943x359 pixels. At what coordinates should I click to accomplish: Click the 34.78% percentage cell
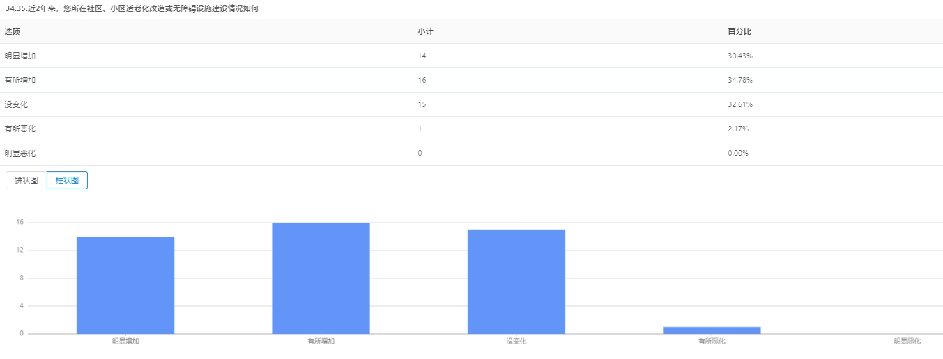click(x=739, y=80)
